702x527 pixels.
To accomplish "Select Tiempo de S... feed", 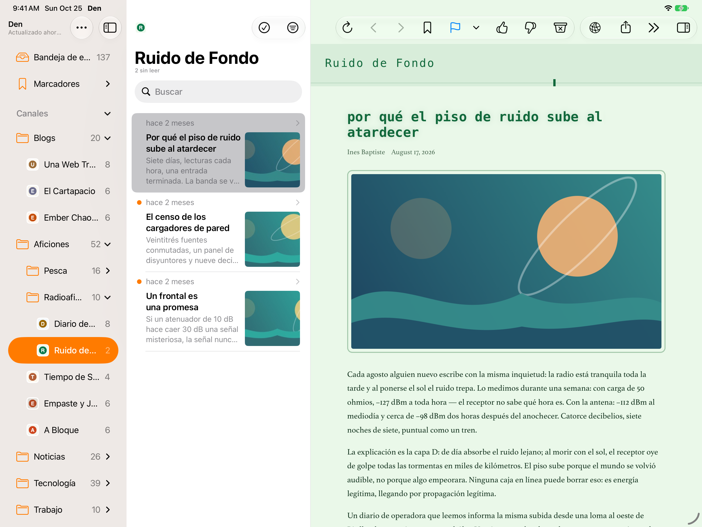I will click(x=63, y=377).
